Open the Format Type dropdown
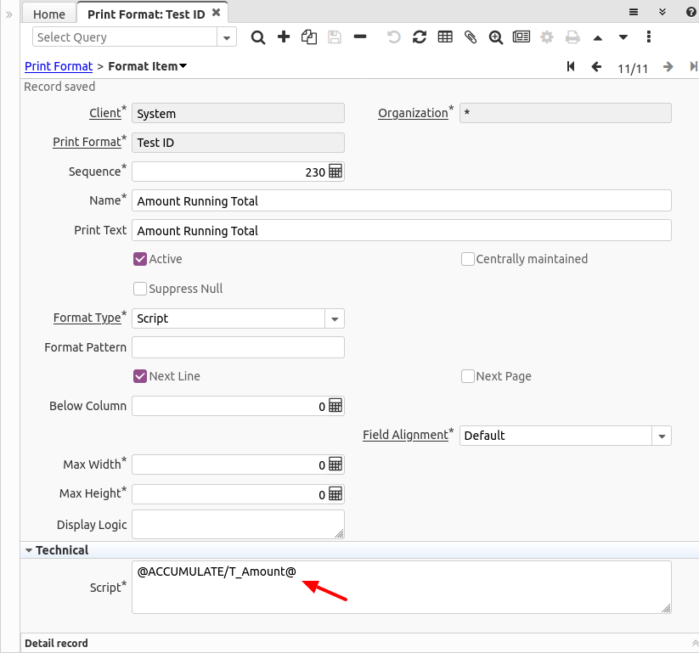Viewport: 699px width, 653px height. (x=335, y=318)
